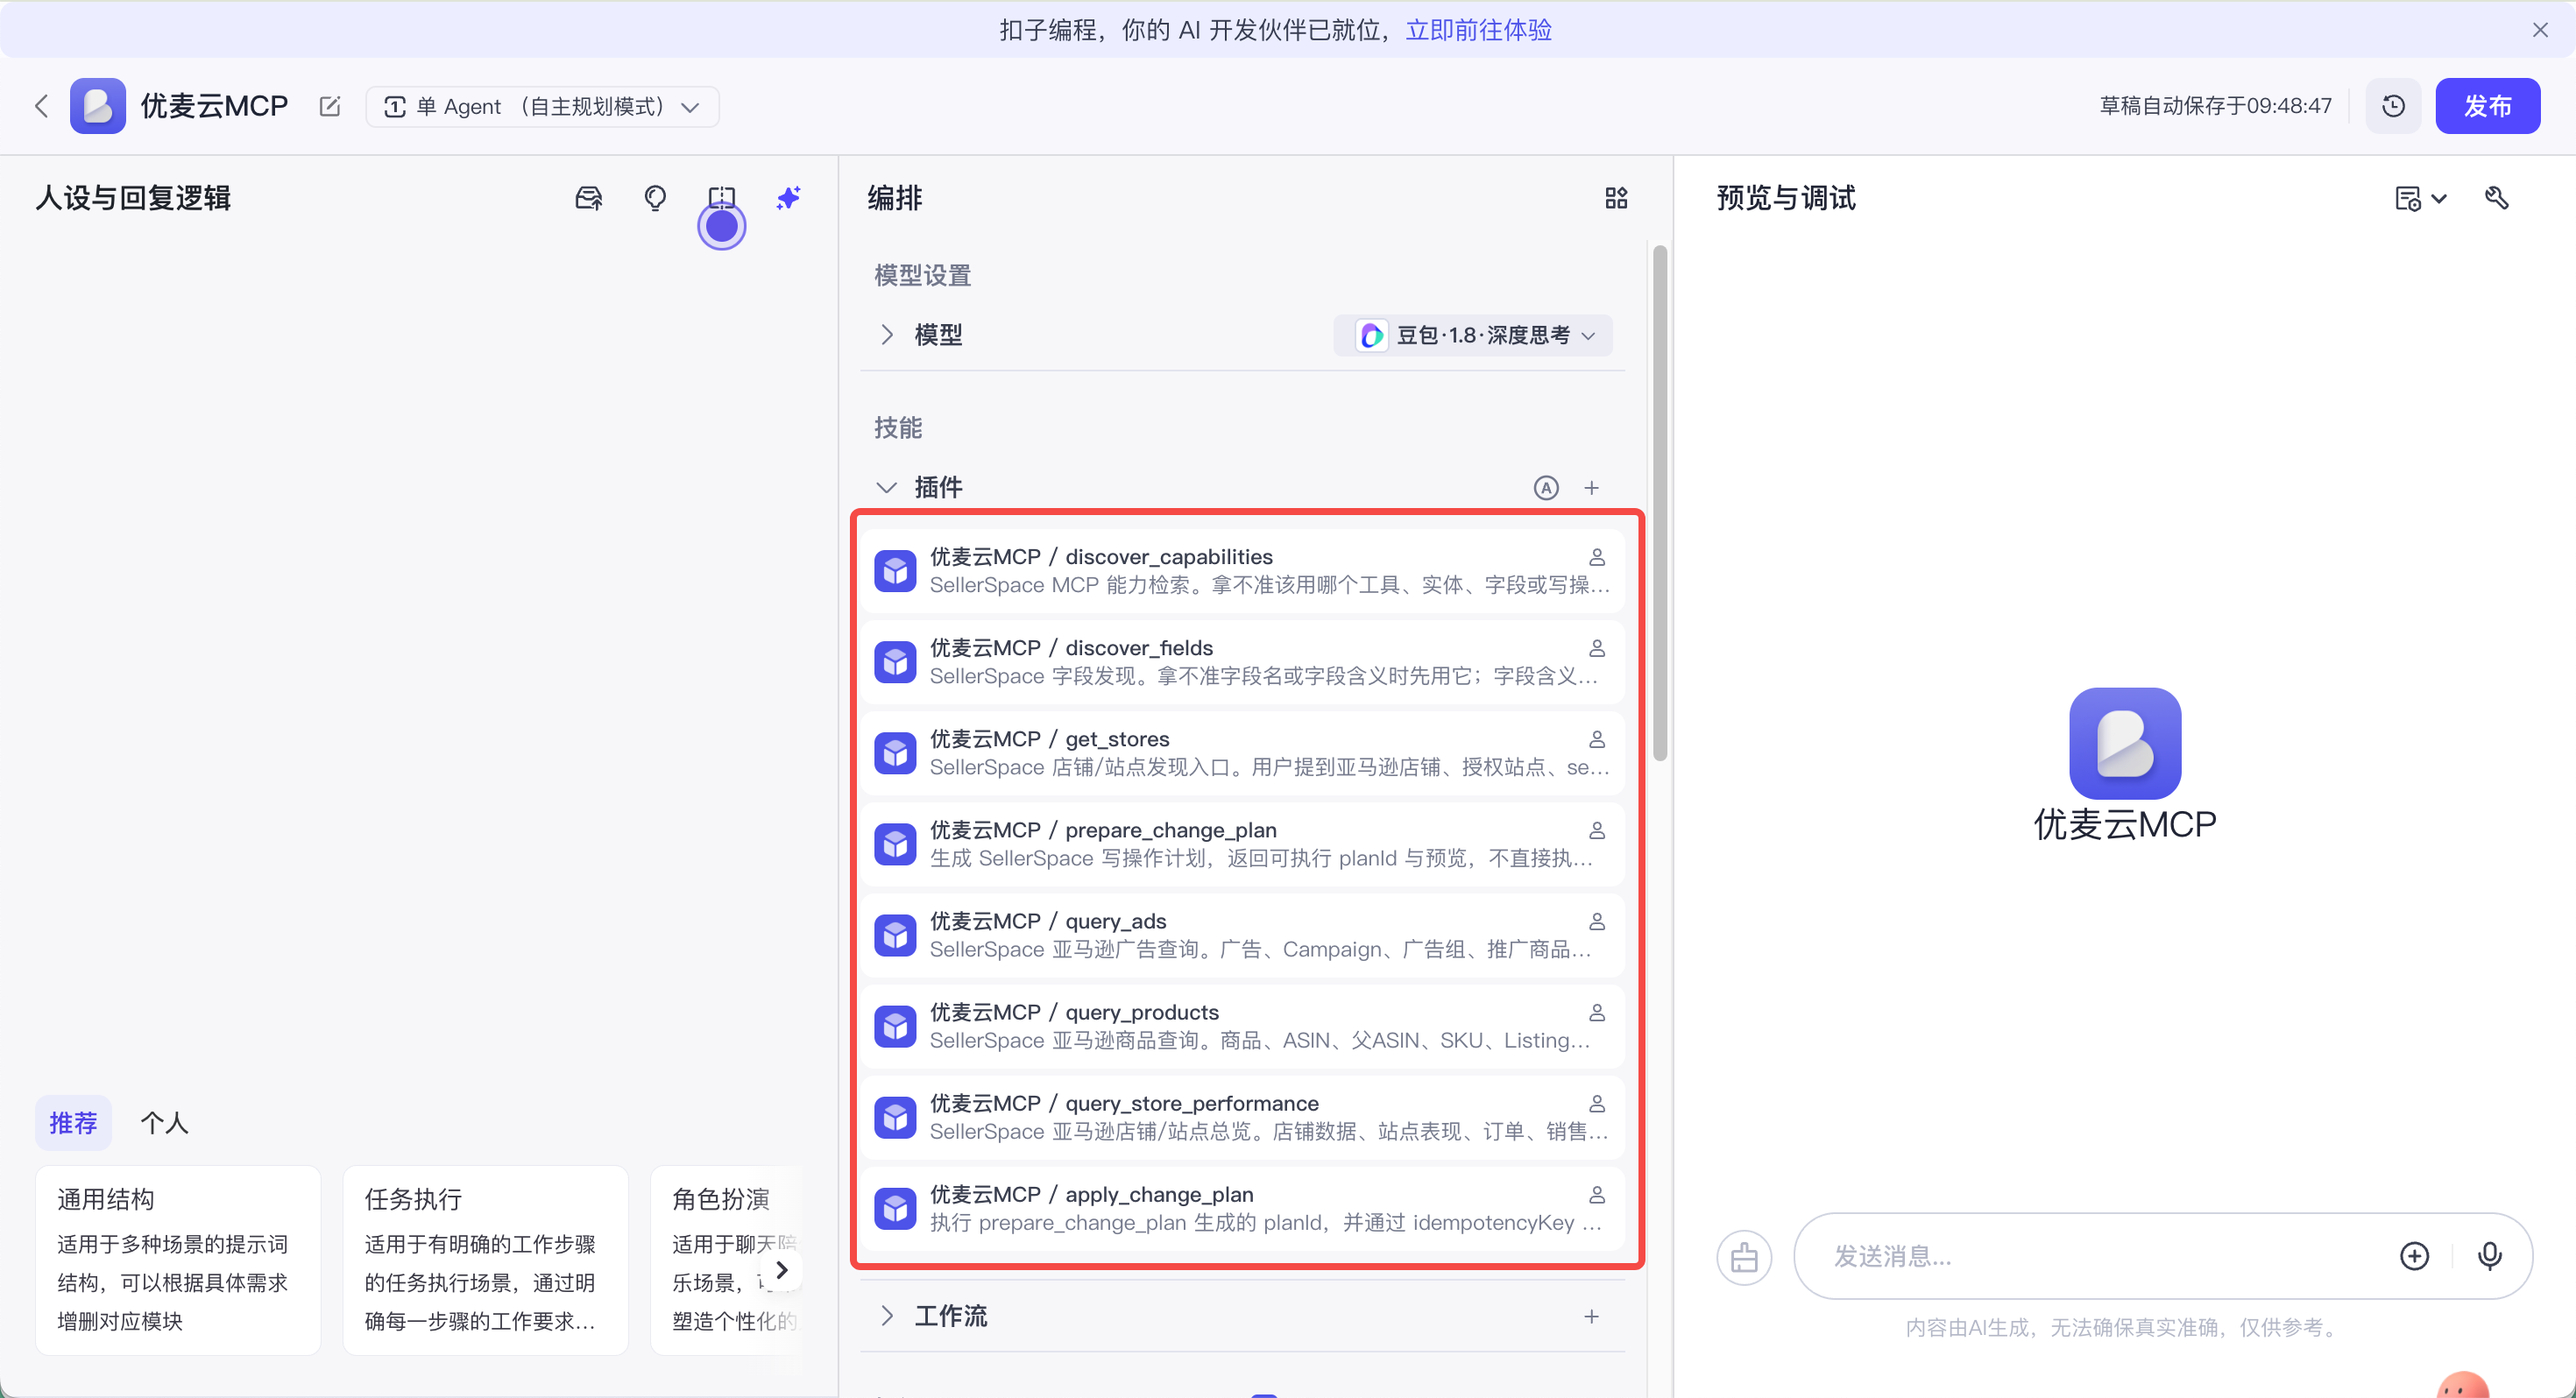The width and height of the screenshot is (2576, 1398).
Task: Click user icon on query_products row
Action: tap(1597, 1012)
